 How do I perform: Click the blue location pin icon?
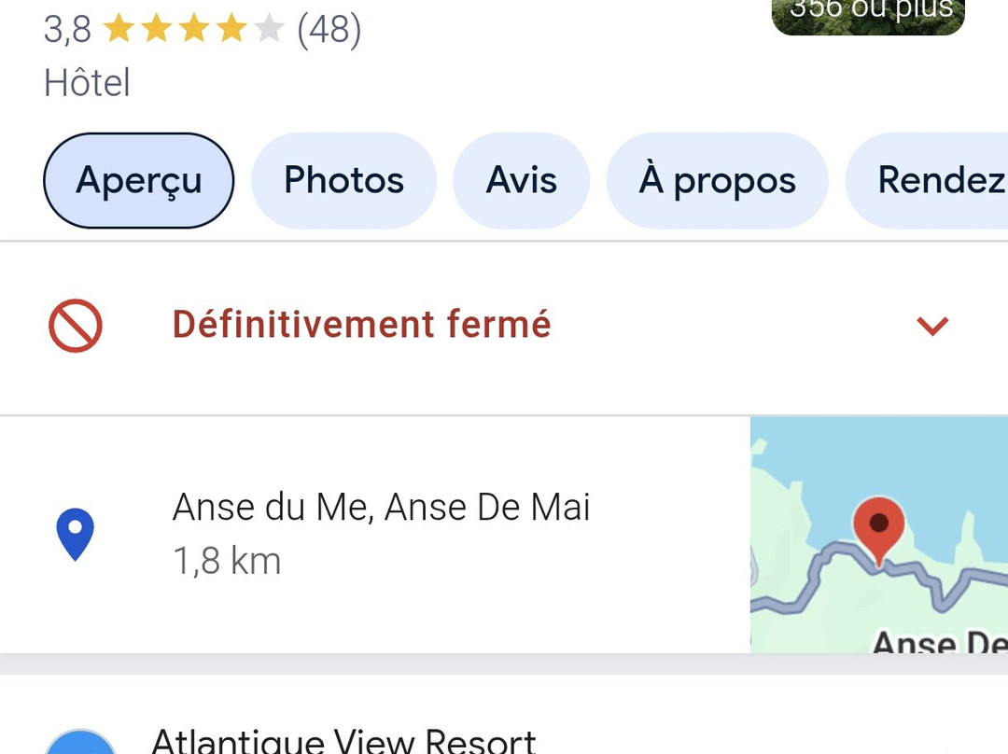point(75,535)
